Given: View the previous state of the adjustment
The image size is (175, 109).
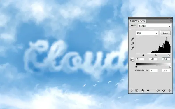Looking at the screenshot, I should 158,91.
